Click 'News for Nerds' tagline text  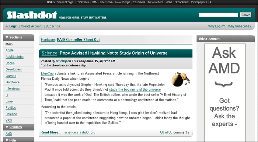pyautogui.click(x=83, y=18)
